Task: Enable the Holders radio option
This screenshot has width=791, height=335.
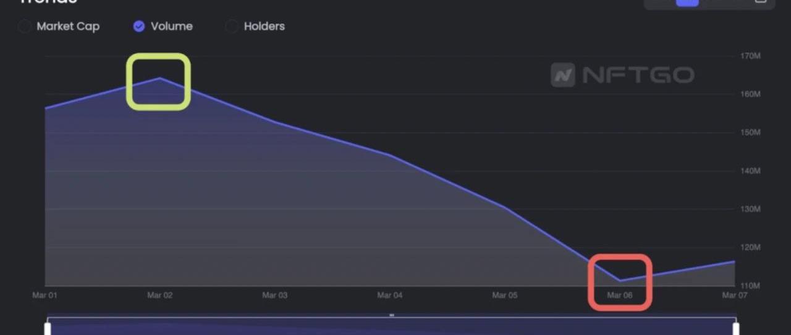Action: click(232, 27)
